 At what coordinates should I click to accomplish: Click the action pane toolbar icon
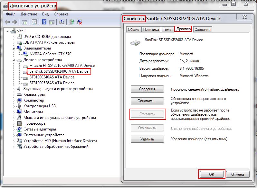(x=52, y=22)
